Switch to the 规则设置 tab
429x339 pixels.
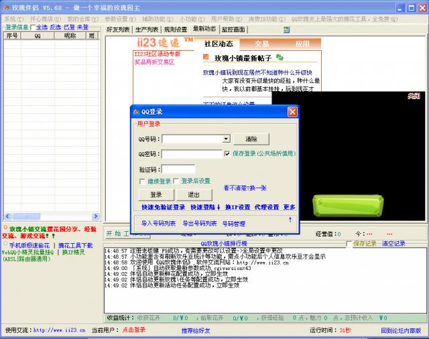[176, 29]
